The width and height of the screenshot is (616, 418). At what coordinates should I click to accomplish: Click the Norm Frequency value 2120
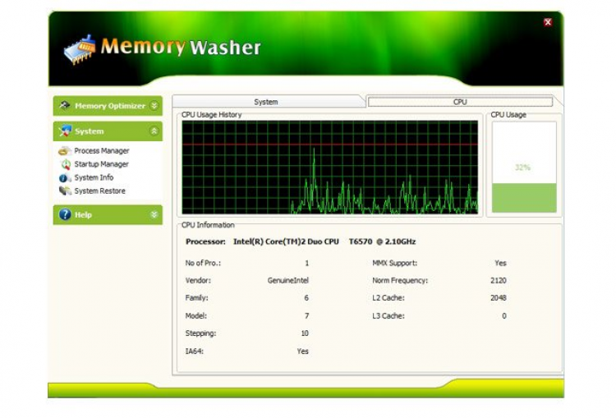(x=499, y=281)
